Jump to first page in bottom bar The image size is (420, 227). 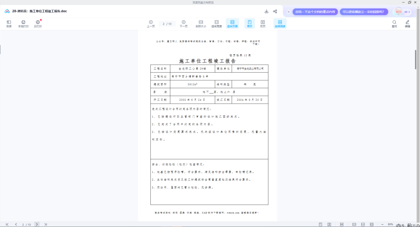point(7,224)
